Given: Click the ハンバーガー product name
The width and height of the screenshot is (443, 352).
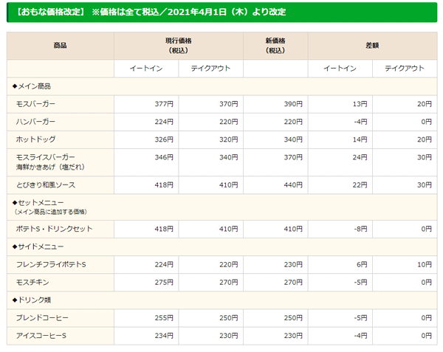Looking at the screenshot, I should [35, 122].
